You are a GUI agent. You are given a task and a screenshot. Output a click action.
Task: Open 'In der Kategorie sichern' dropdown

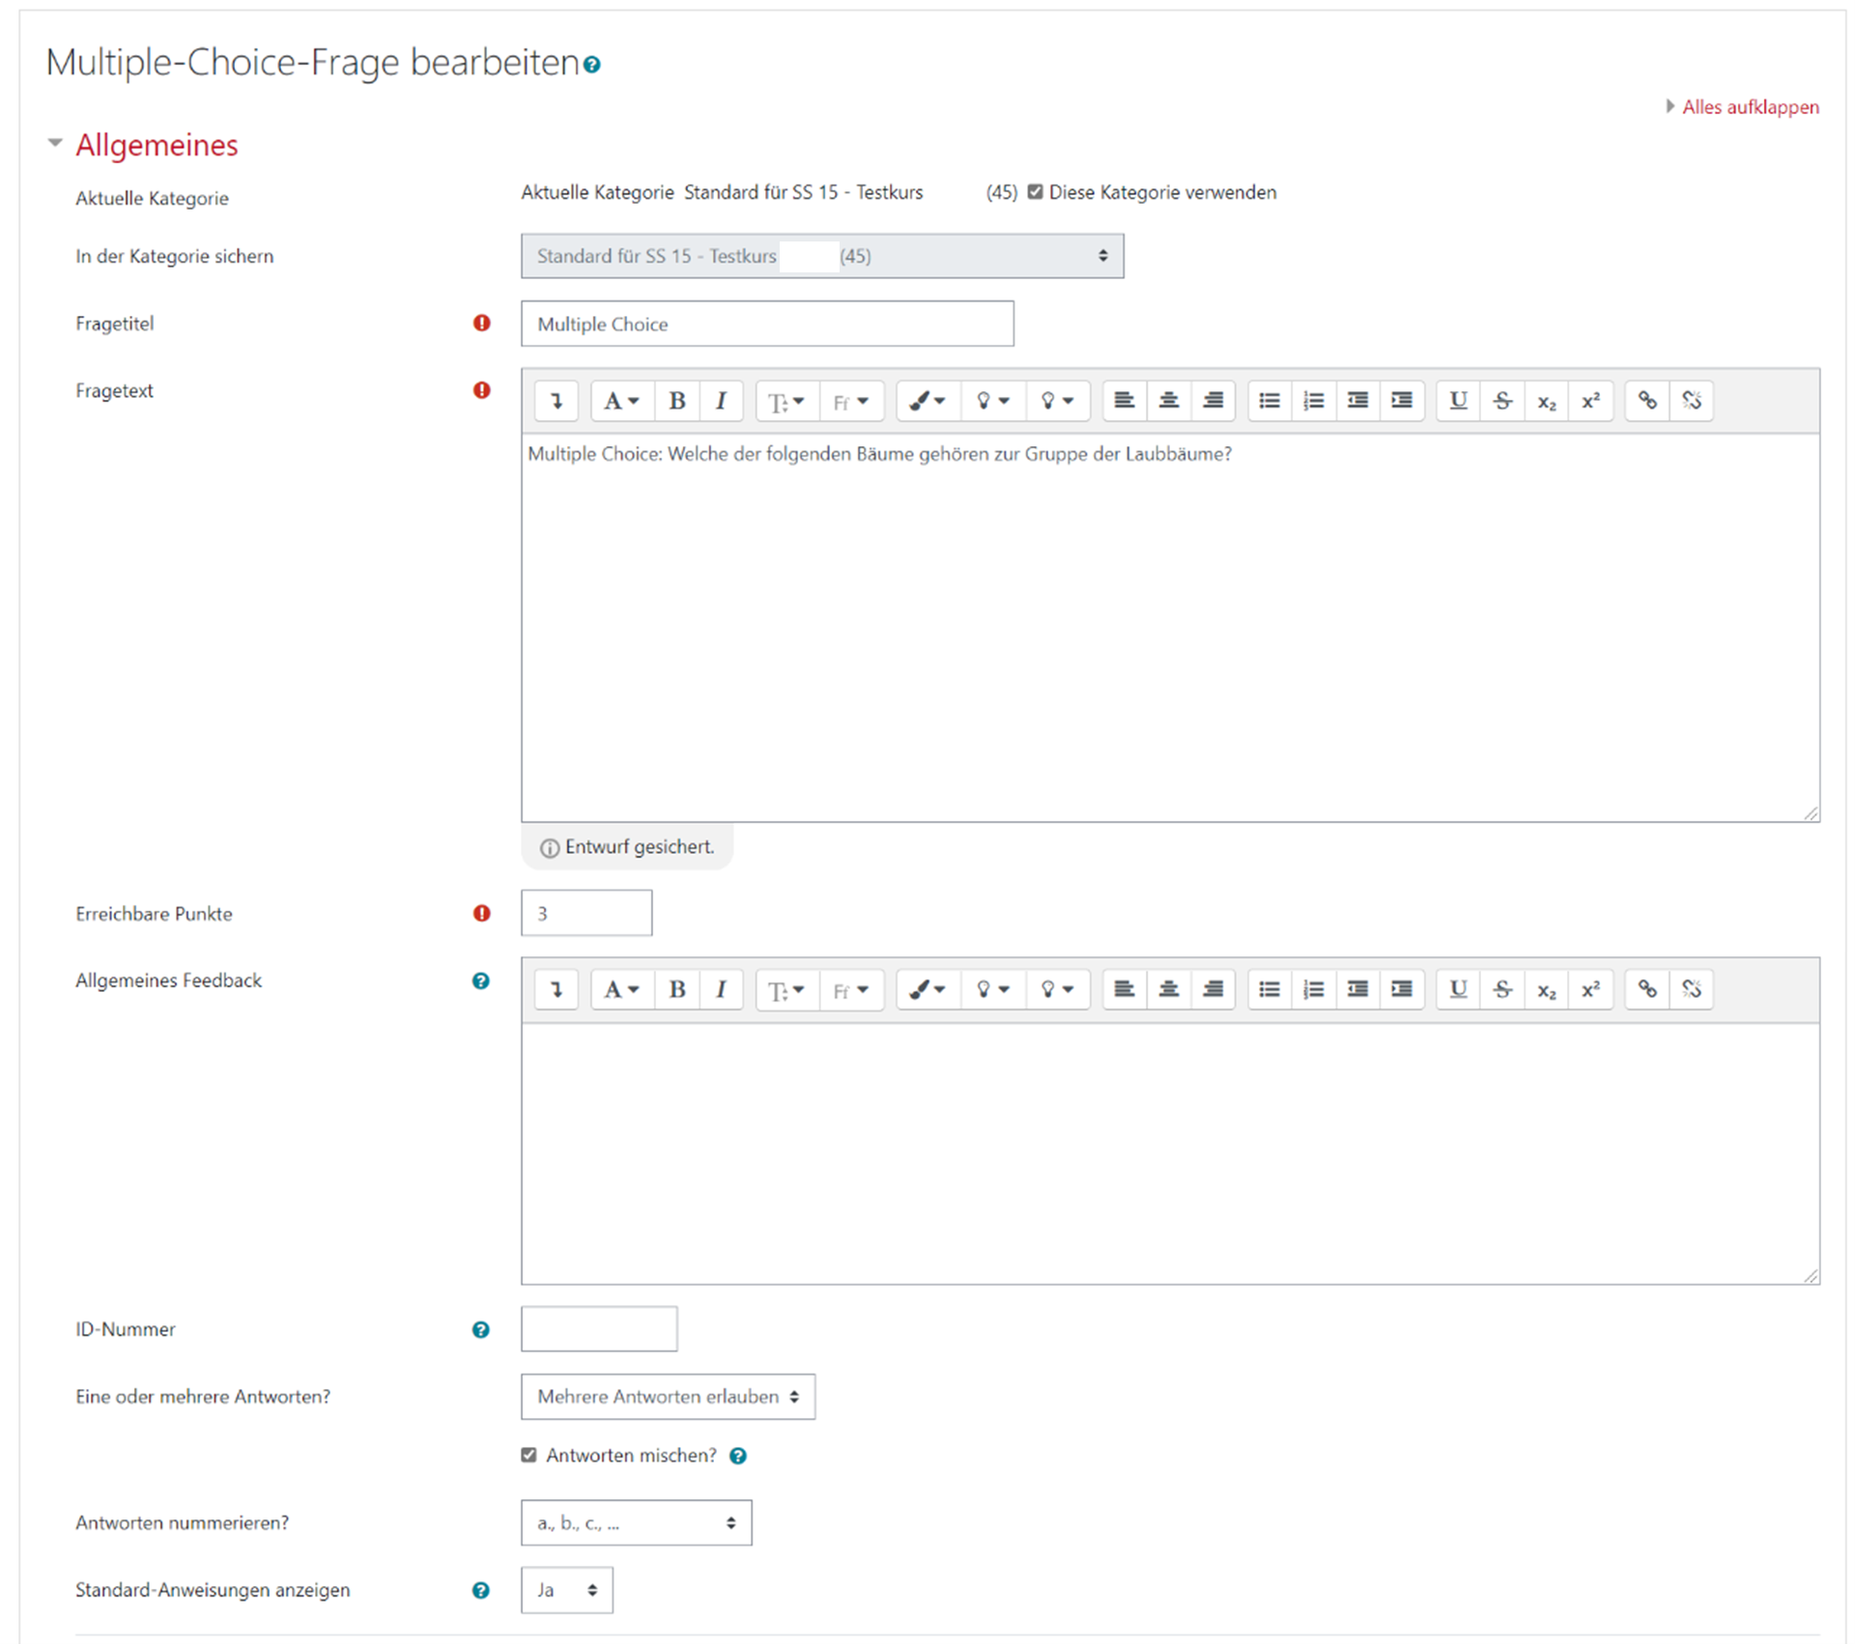[821, 256]
